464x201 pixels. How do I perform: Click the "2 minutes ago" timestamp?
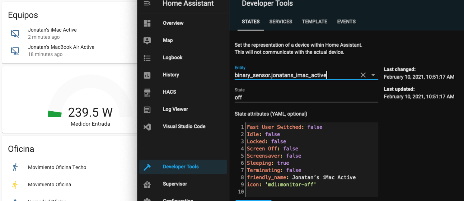(x=44, y=37)
